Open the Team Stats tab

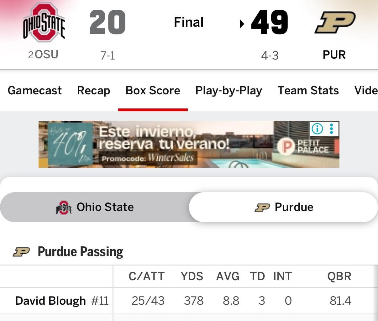point(308,91)
